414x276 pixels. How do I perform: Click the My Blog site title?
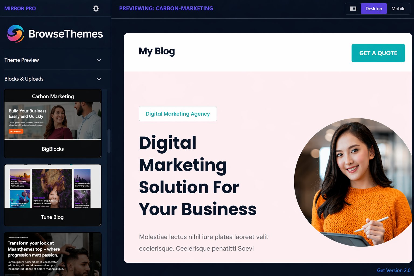tap(157, 51)
